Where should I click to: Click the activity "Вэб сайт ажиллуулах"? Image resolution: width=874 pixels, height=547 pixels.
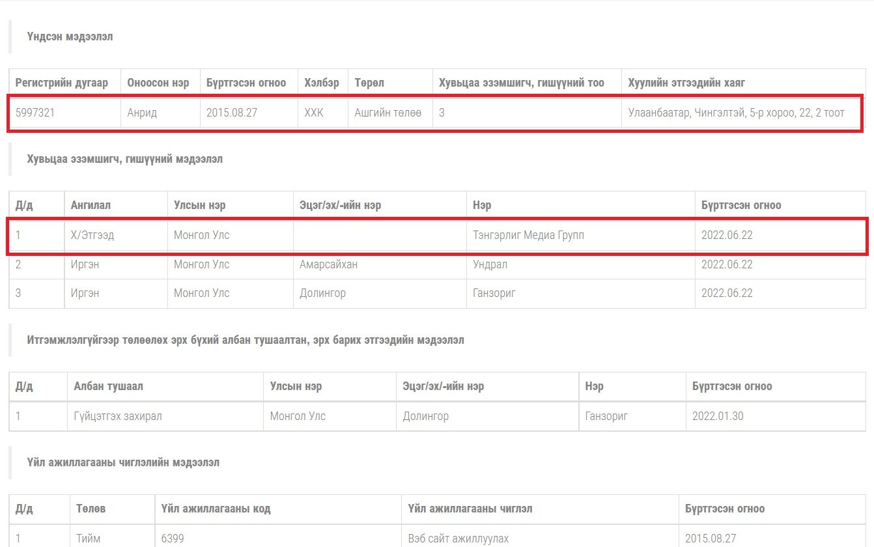458,539
